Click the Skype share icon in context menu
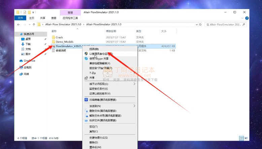 tap(86, 59)
